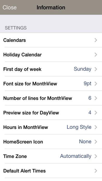Open HomeScreen Icon setting

51,142
